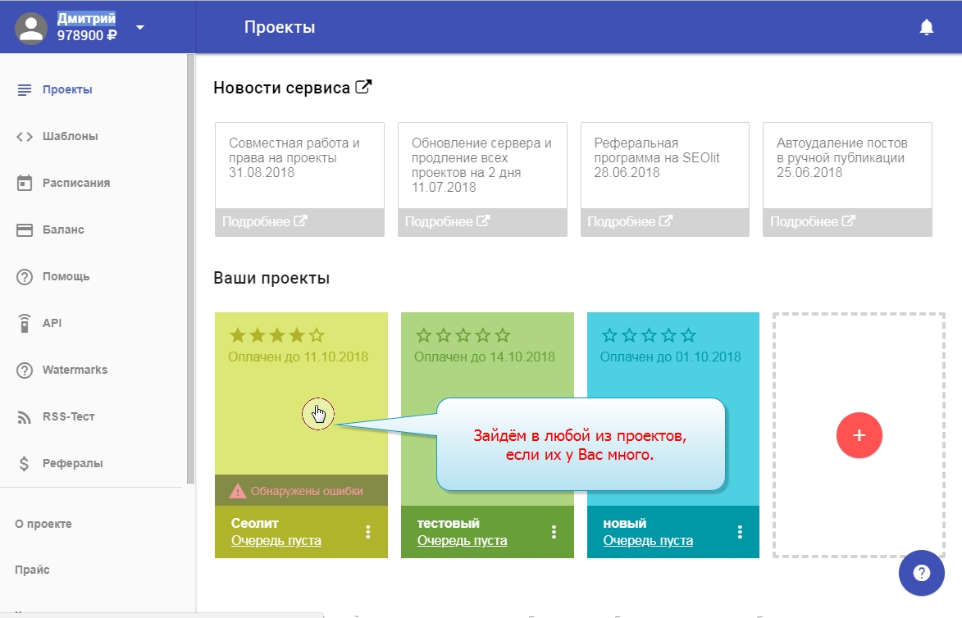962x618 pixels.
Task: Open external link icon beside Новости сервиса
Action: (363, 87)
